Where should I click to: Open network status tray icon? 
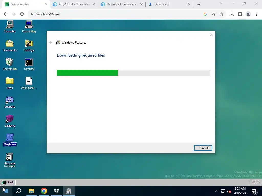[x=223, y=191]
